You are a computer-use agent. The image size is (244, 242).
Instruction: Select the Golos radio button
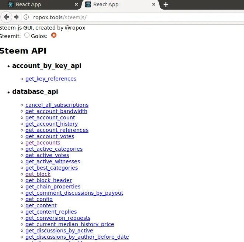click(54, 35)
